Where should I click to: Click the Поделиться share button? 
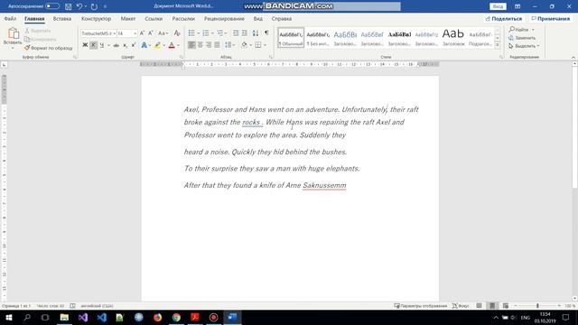pos(504,18)
